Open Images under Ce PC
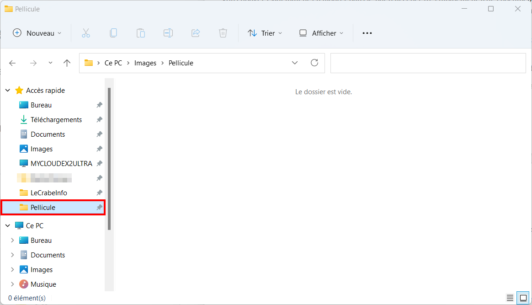Image resolution: width=532 pixels, height=305 pixels. click(x=42, y=270)
